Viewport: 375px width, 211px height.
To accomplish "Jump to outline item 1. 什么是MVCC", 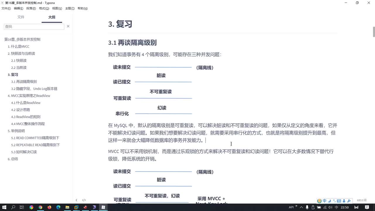I will 18,46.
